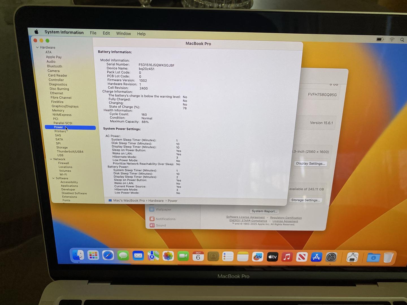The image size is (407, 305).
Task: Open the Trash in the Dock
Action: (x=388, y=258)
